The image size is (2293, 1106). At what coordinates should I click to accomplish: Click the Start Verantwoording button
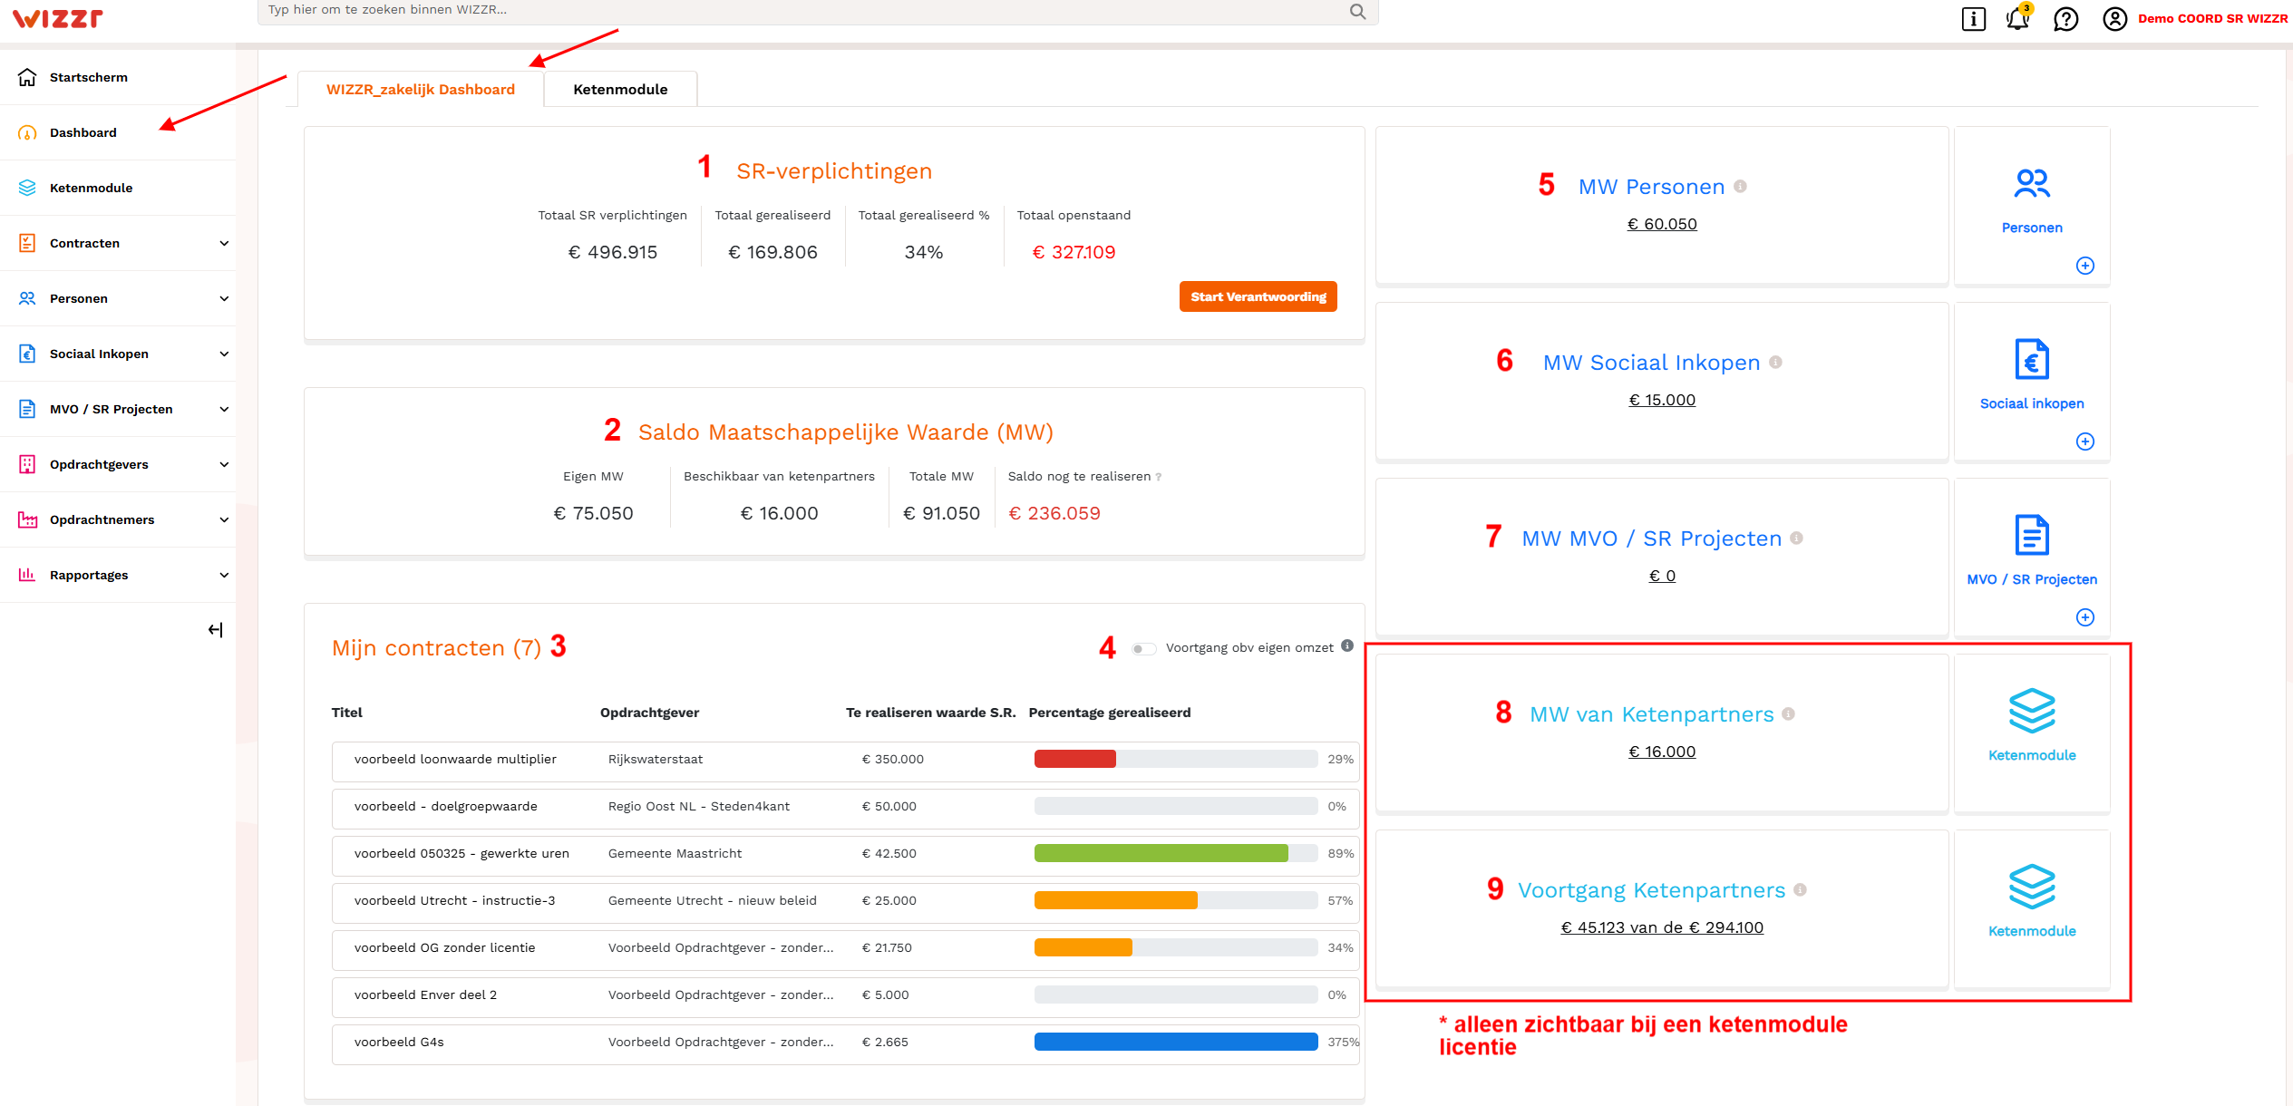(1258, 296)
